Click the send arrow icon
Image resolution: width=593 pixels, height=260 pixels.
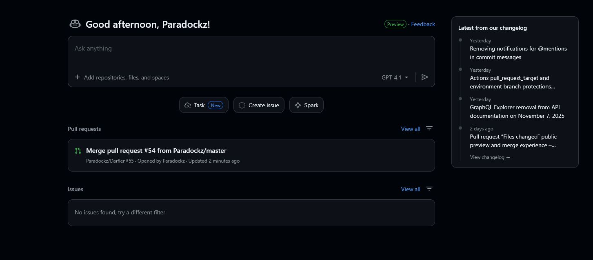[x=425, y=77]
